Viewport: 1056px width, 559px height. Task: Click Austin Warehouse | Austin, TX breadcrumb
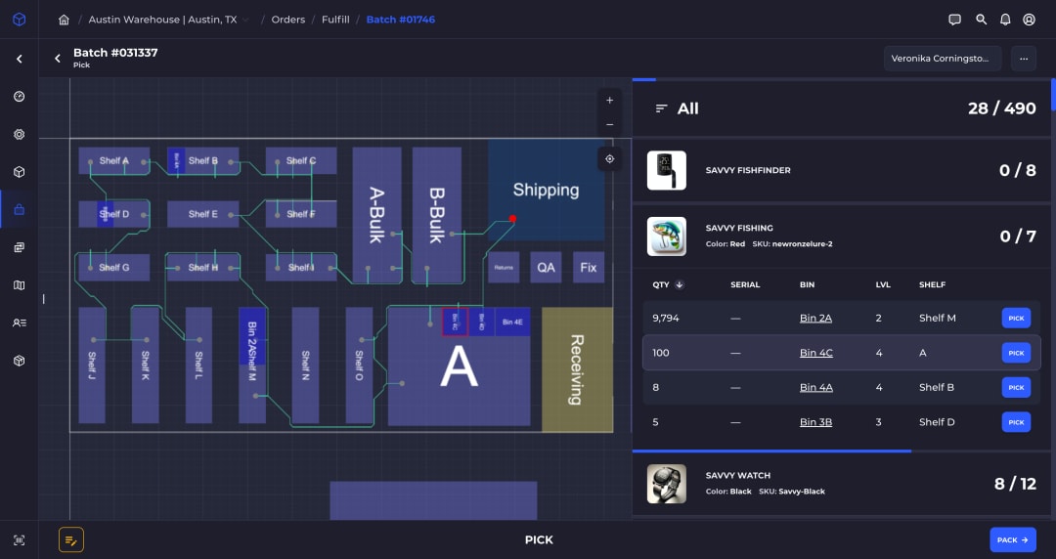(x=163, y=20)
